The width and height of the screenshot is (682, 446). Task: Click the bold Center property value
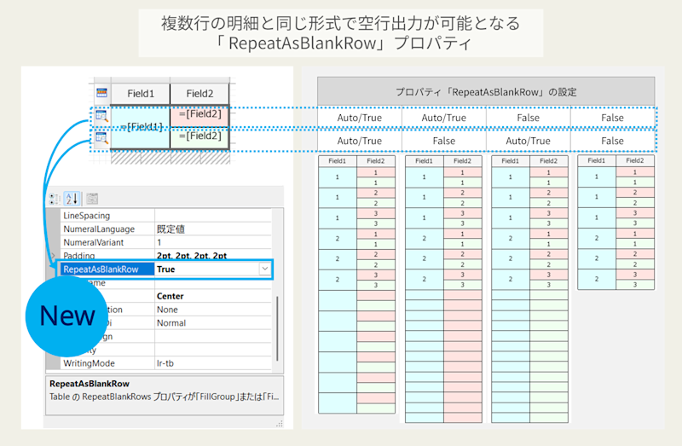[170, 296]
